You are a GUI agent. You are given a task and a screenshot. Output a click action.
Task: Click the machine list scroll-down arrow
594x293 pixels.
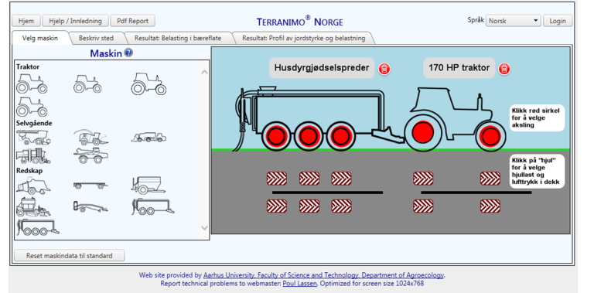pos(204,228)
